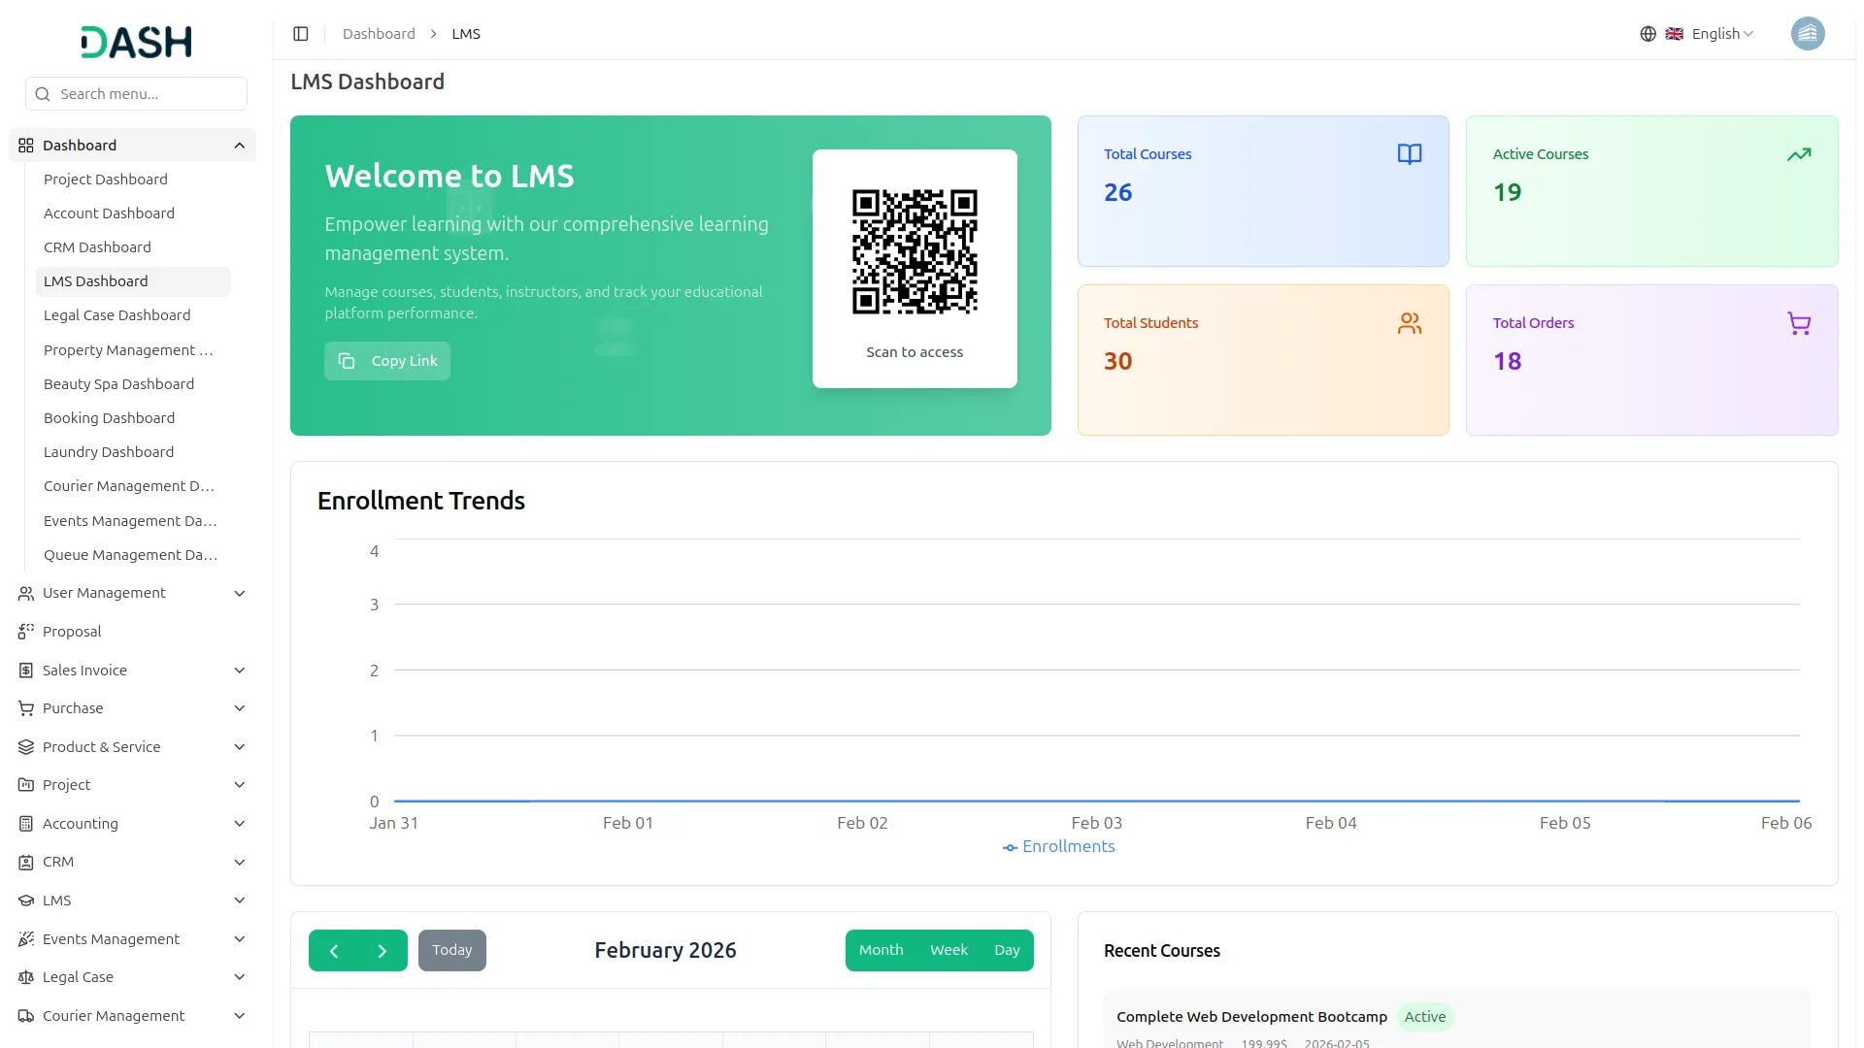
Task: Click the Active Courses trending arrow icon
Action: pyautogui.click(x=1798, y=154)
